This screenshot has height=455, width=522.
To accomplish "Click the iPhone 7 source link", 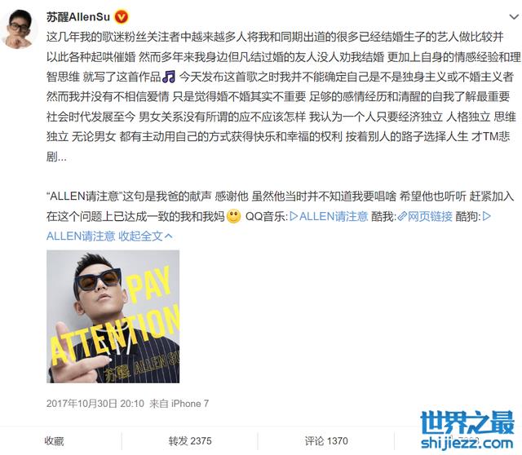I will click(x=190, y=404).
